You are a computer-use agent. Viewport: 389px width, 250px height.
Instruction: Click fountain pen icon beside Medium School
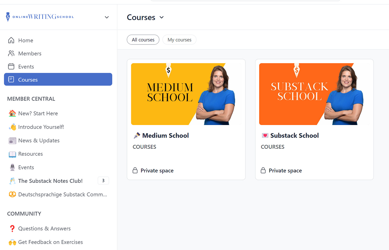pyautogui.click(x=137, y=135)
